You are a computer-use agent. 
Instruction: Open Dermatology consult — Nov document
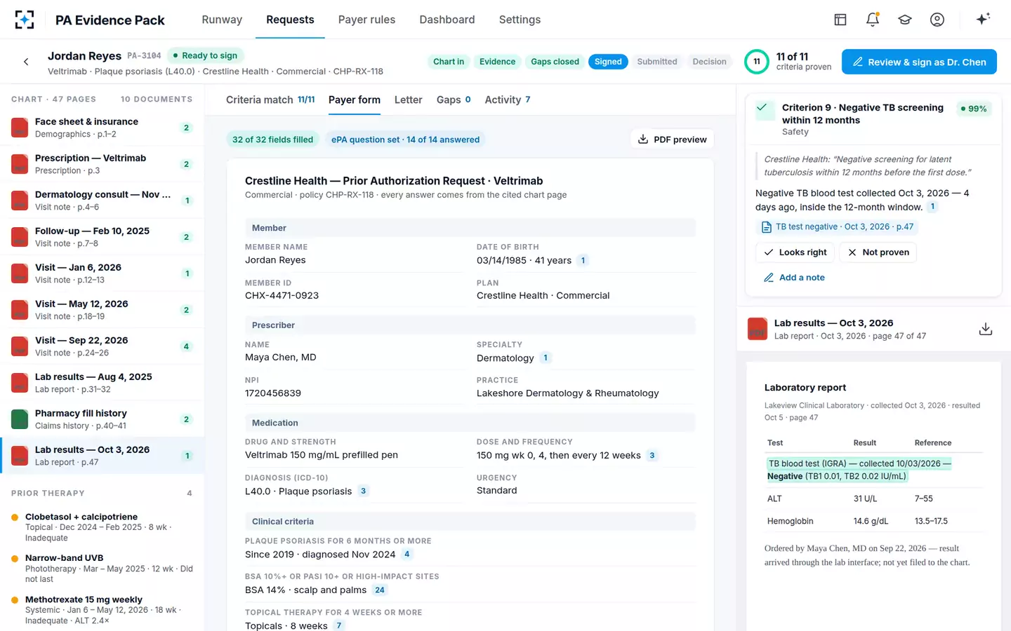pyautogui.click(x=103, y=201)
